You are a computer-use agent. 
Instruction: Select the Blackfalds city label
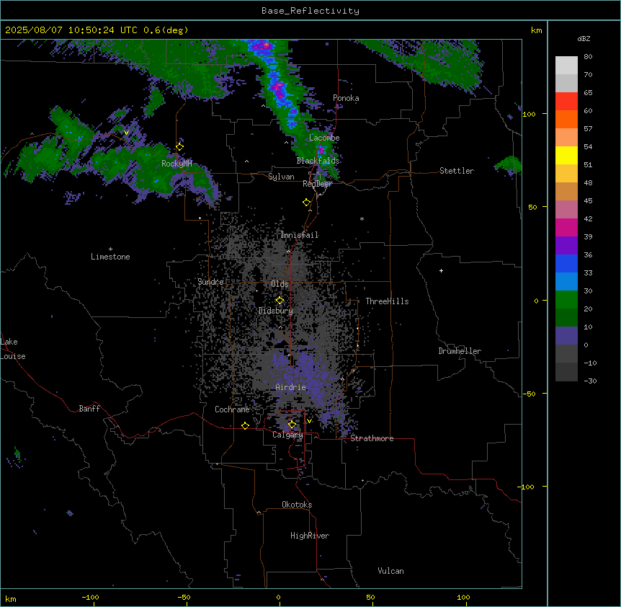coord(318,161)
